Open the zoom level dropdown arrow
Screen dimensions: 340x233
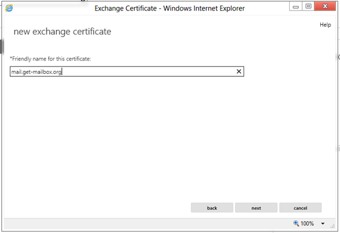322,224
